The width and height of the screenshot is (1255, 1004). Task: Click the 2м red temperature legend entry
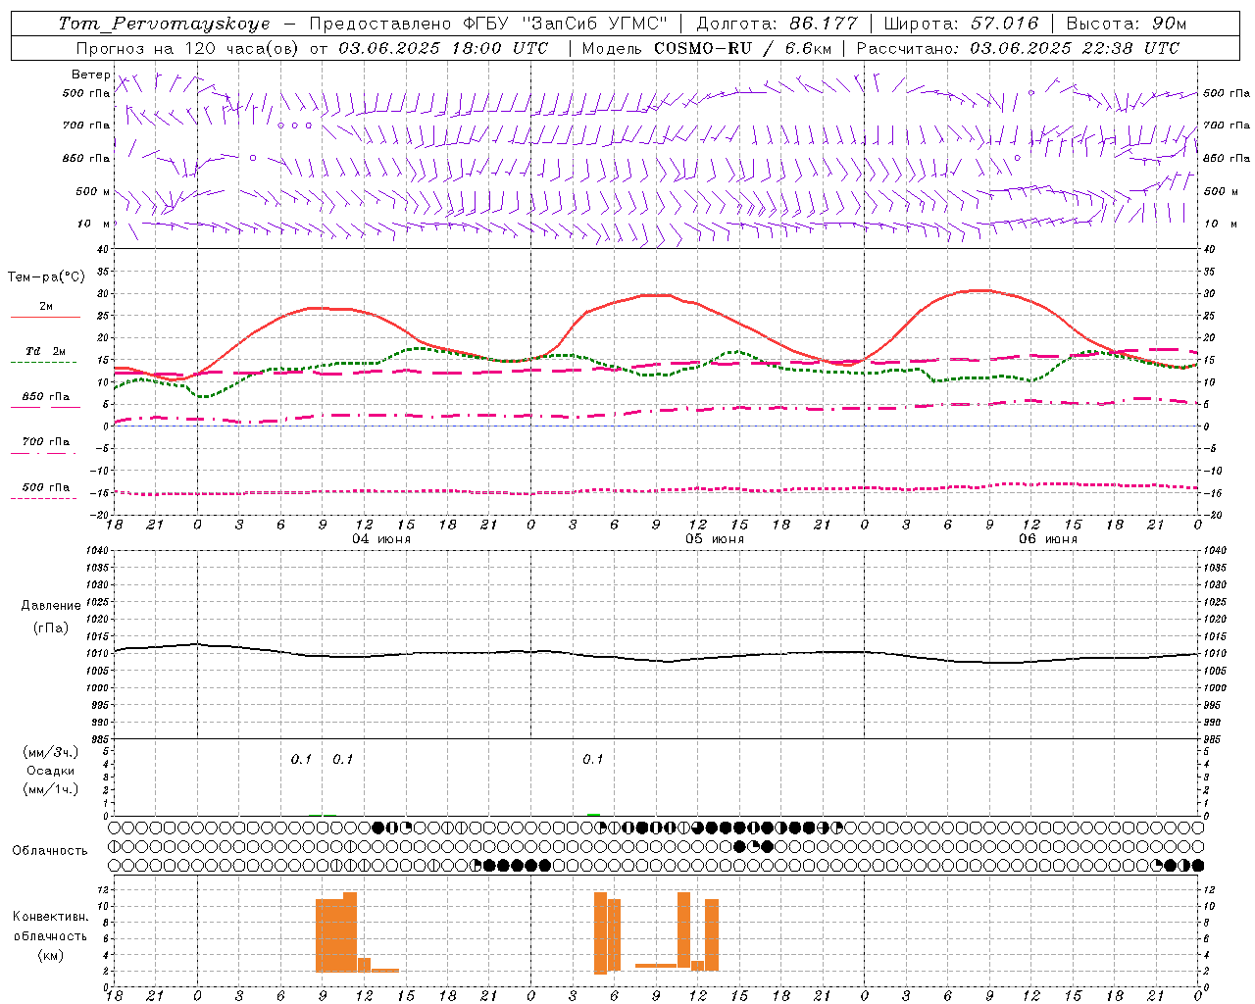45,307
